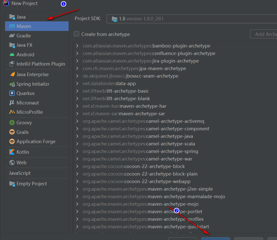The width and height of the screenshot is (277, 240).
Task: Open the Project SDK dropdown
Action: tap(192, 19)
